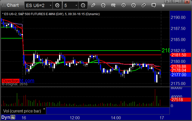Click the 2190.00 price axis label

(178, 17)
